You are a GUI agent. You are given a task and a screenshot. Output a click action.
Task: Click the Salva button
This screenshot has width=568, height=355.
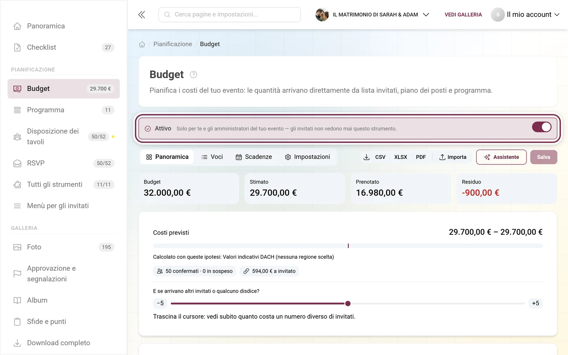[544, 157]
